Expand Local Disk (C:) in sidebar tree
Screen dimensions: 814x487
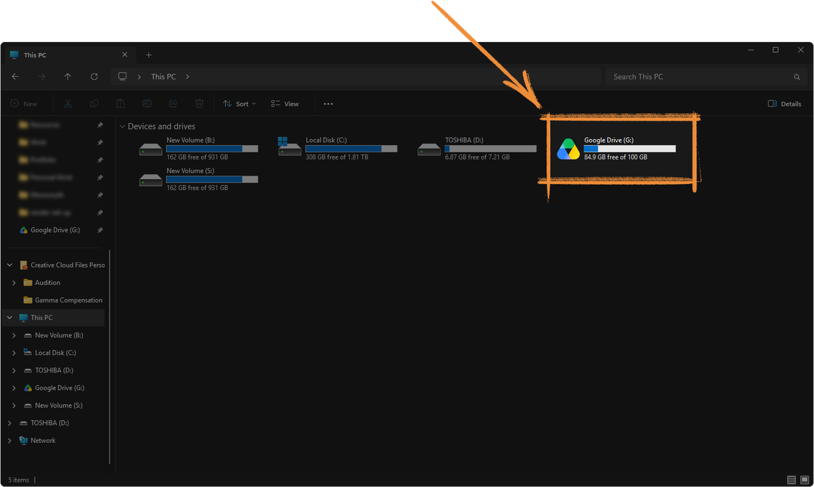14,353
